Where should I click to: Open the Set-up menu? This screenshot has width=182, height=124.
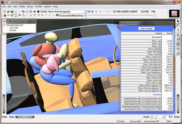point(30,6)
